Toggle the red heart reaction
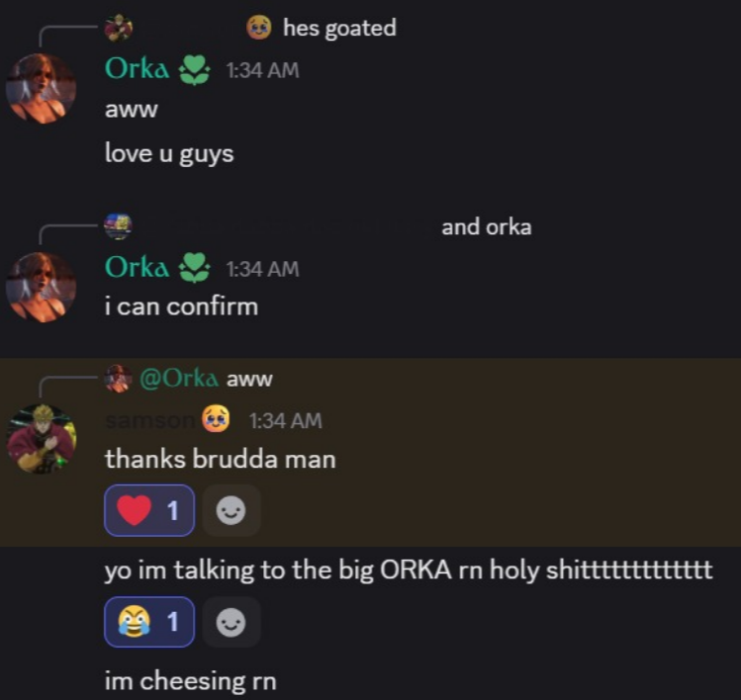 tap(148, 510)
